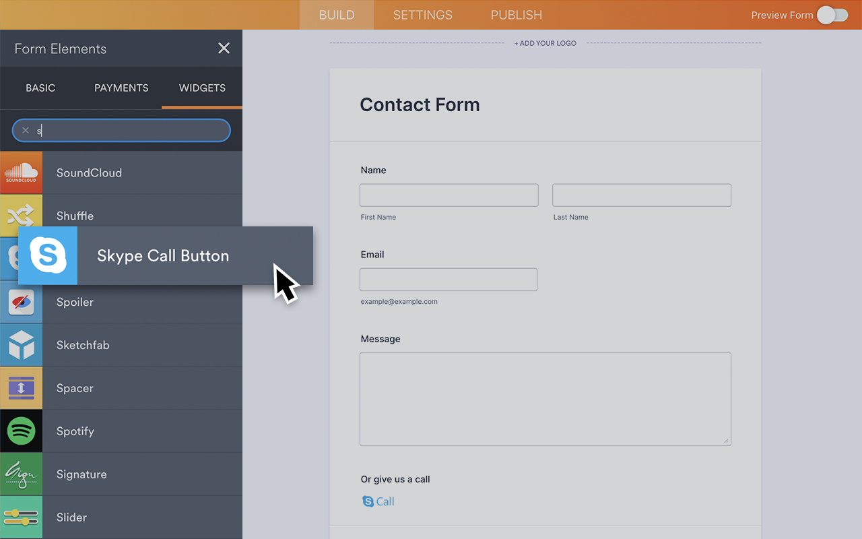Add the Slider widget
This screenshot has height=539, width=862.
pyautogui.click(x=121, y=517)
